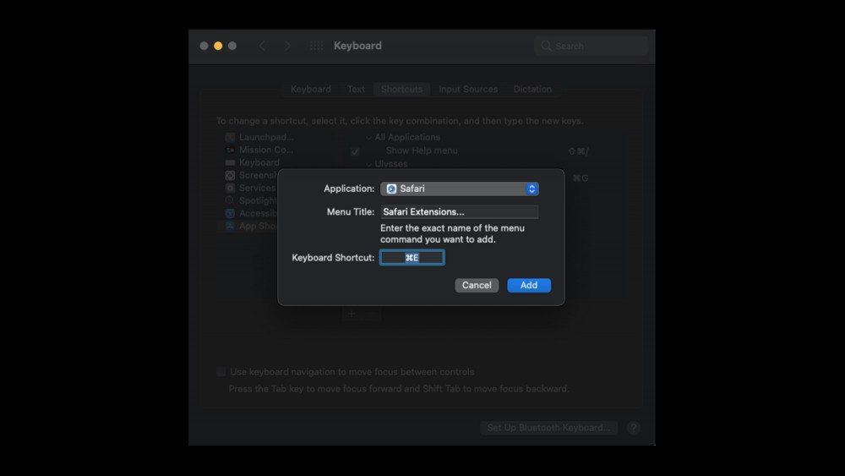Click the Show Help menu row text
The width and height of the screenshot is (845, 476).
(x=422, y=150)
